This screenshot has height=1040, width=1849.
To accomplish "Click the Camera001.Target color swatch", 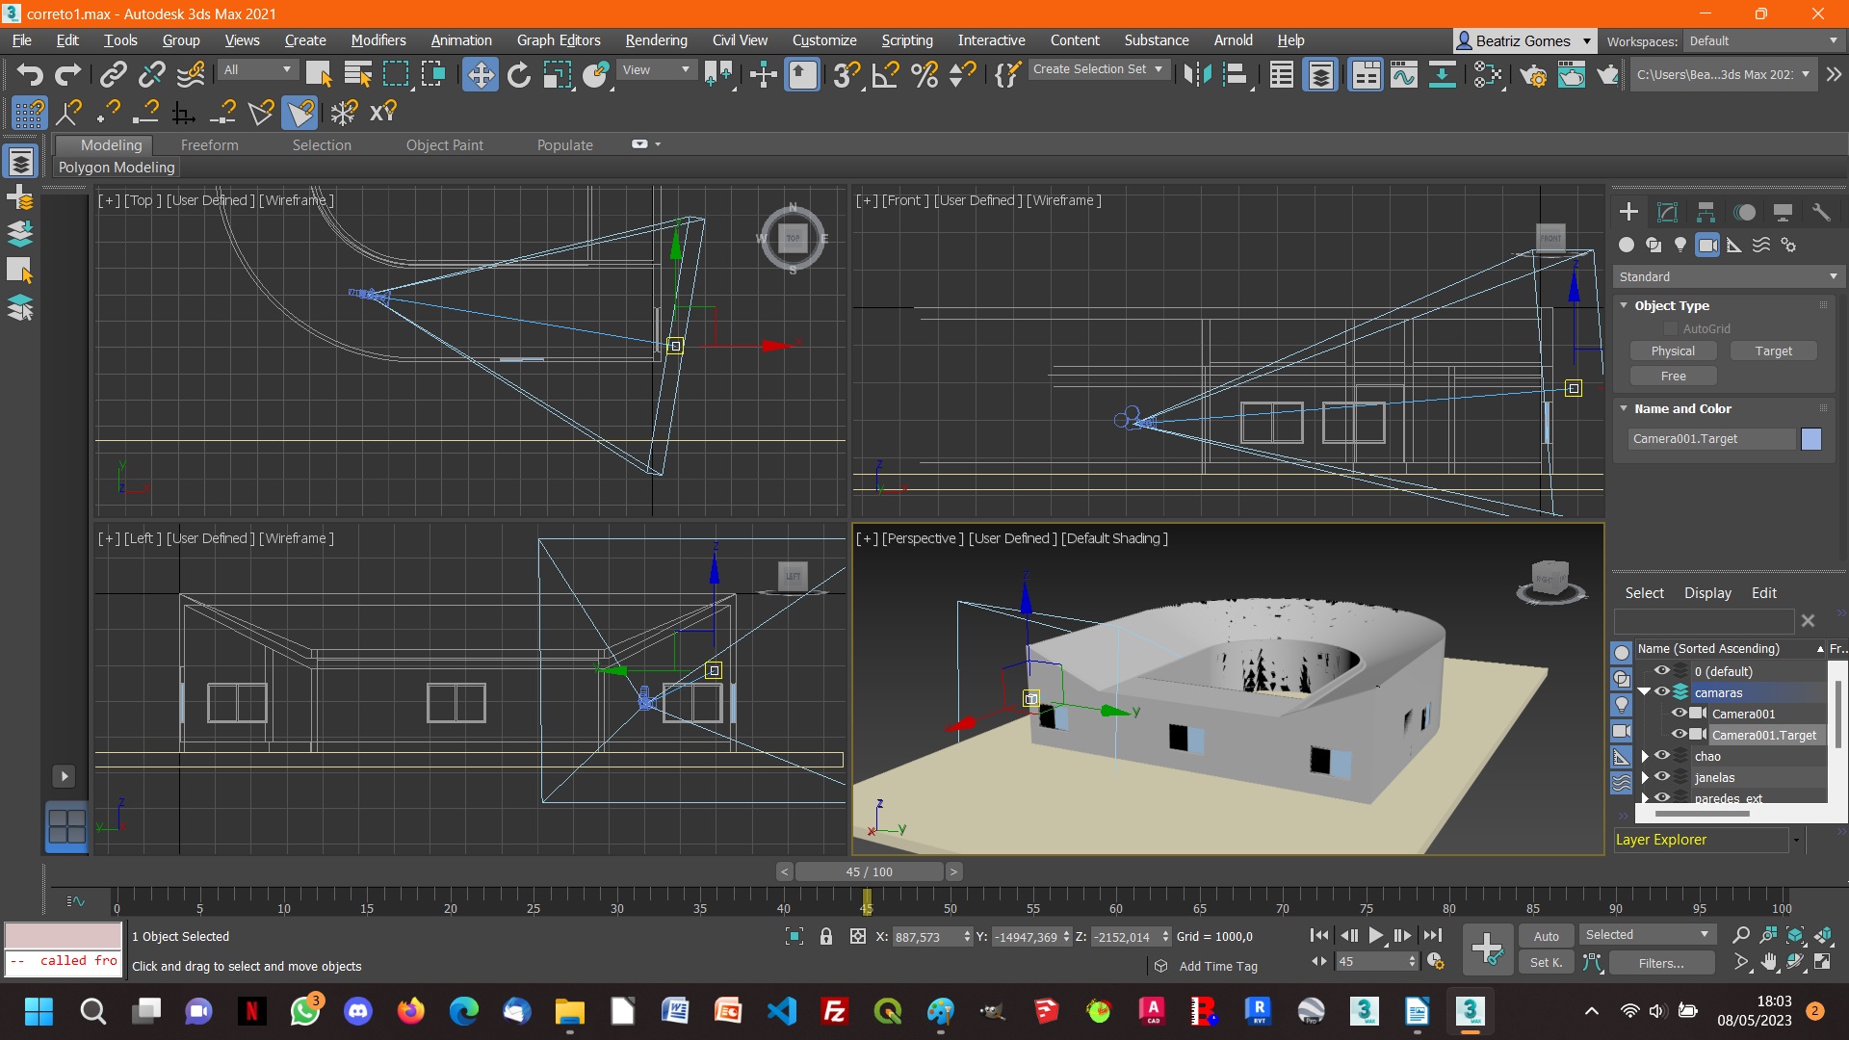I will [x=1812, y=438].
